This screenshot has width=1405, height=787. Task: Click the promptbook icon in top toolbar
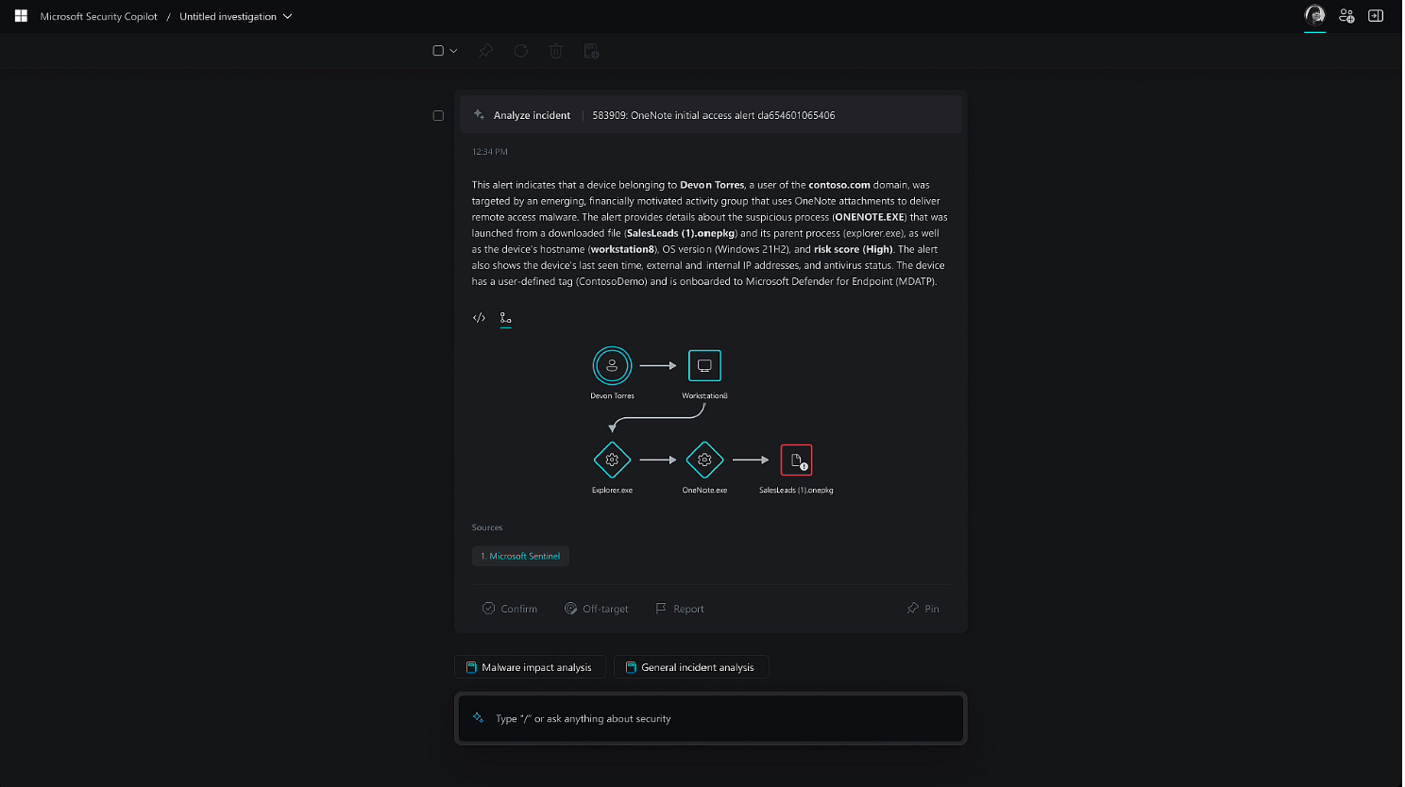pyautogui.click(x=591, y=51)
